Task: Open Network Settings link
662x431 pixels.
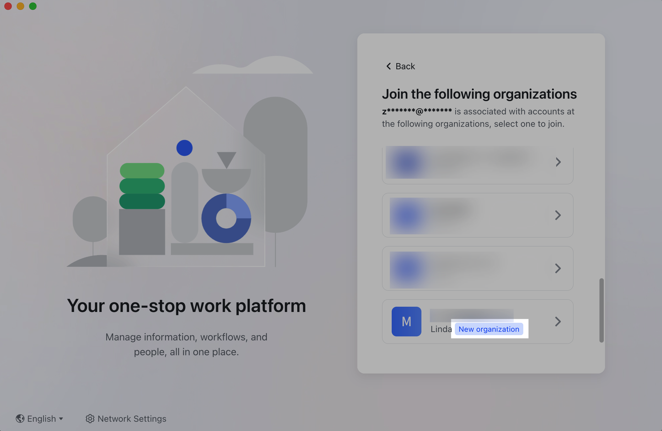Action: (132, 419)
